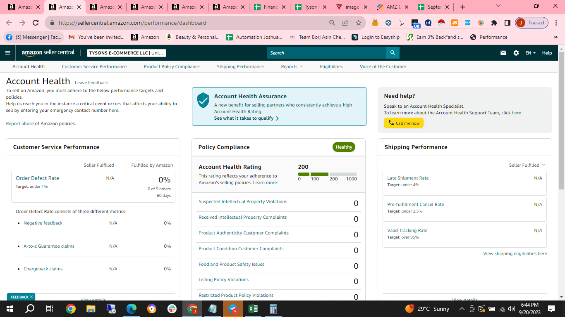The width and height of the screenshot is (565, 317).
Task: Reload the page with the browser refresh icon
Action: (x=36, y=23)
